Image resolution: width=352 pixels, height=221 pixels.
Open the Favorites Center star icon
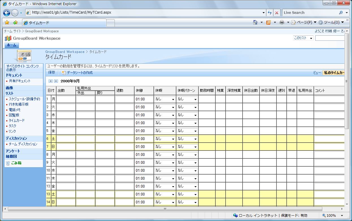(7, 23)
